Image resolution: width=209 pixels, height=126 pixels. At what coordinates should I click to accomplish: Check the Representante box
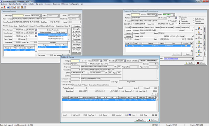click(194, 23)
